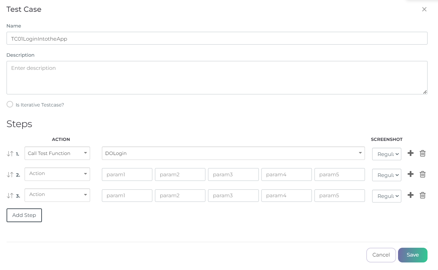Click the Description text area resize handle
The width and height of the screenshot is (438, 270).
(x=425, y=92)
